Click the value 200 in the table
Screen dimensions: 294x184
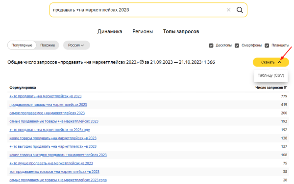pos(284,113)
